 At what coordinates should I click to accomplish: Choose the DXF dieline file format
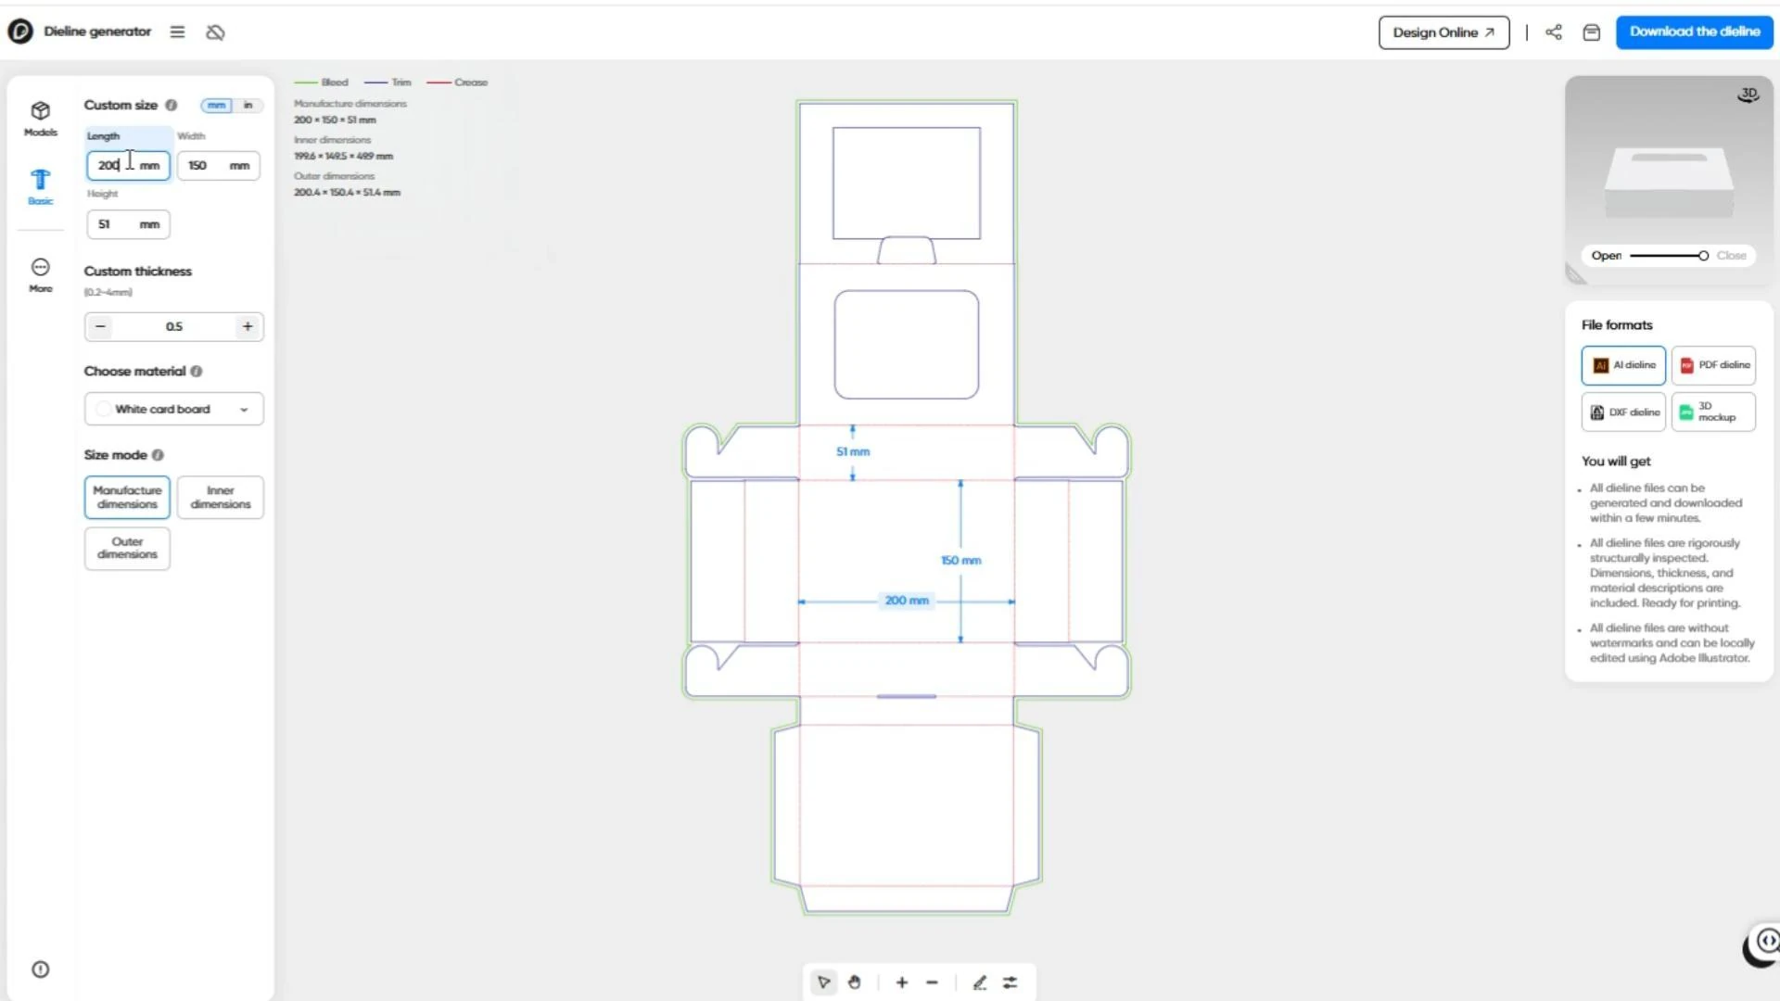(1623, 412)
